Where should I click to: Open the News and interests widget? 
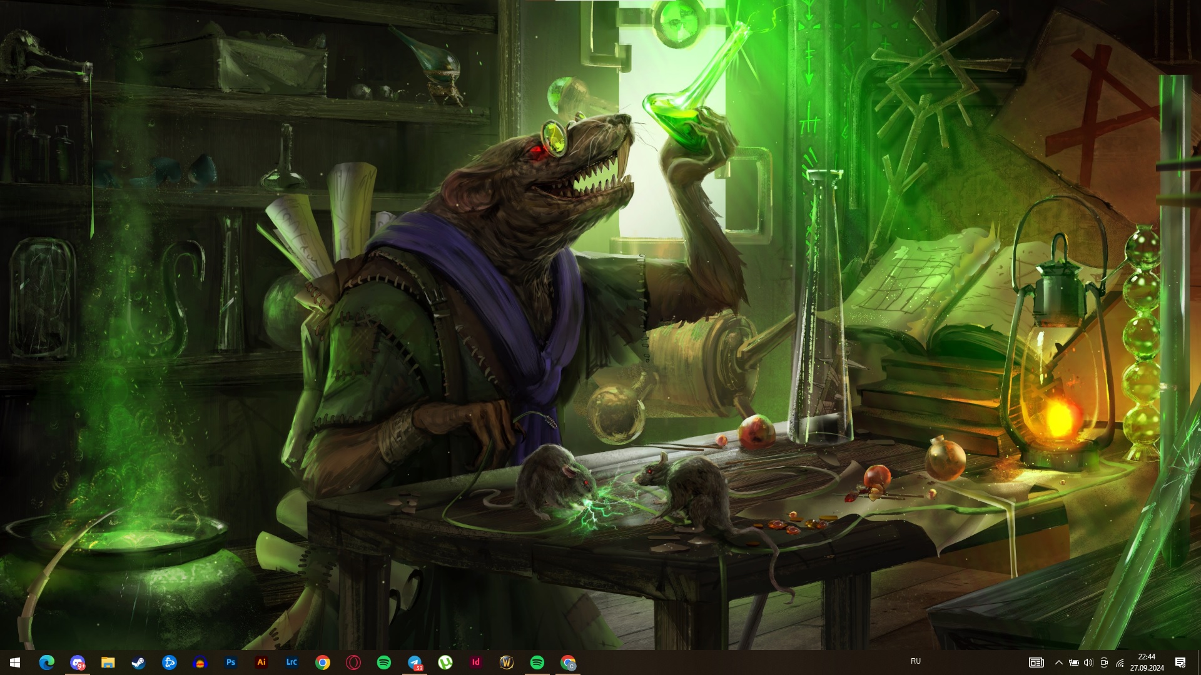pyautogui.click(x=1036, y=662)
